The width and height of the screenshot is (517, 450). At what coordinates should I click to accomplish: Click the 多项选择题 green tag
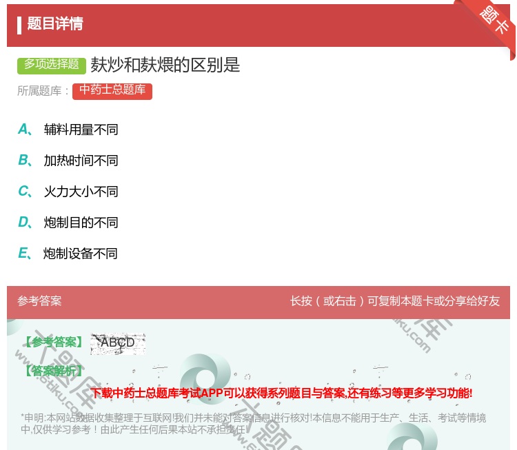52,65
